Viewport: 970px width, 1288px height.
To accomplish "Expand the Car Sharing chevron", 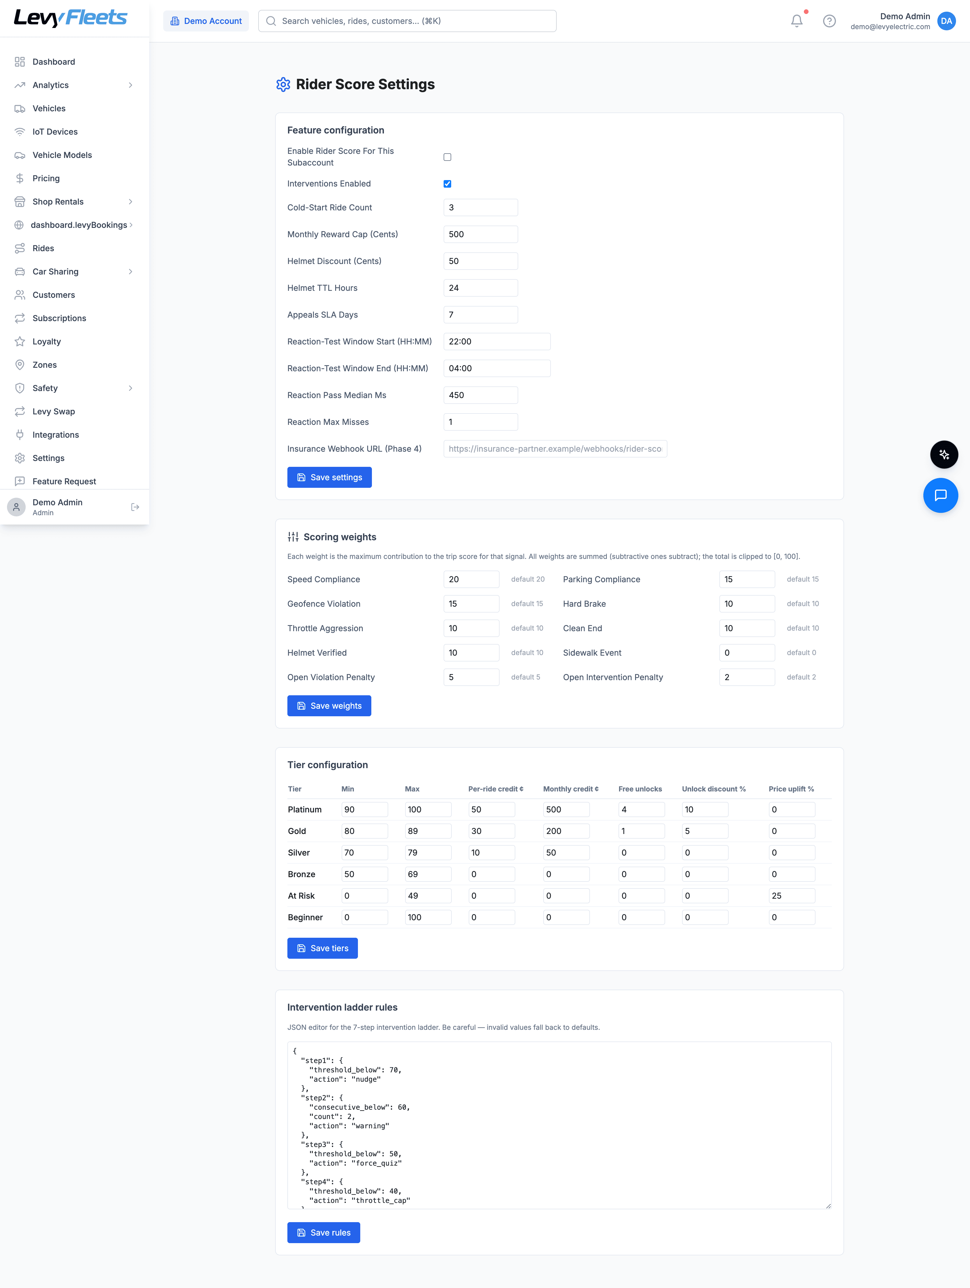I will (130, 271).
